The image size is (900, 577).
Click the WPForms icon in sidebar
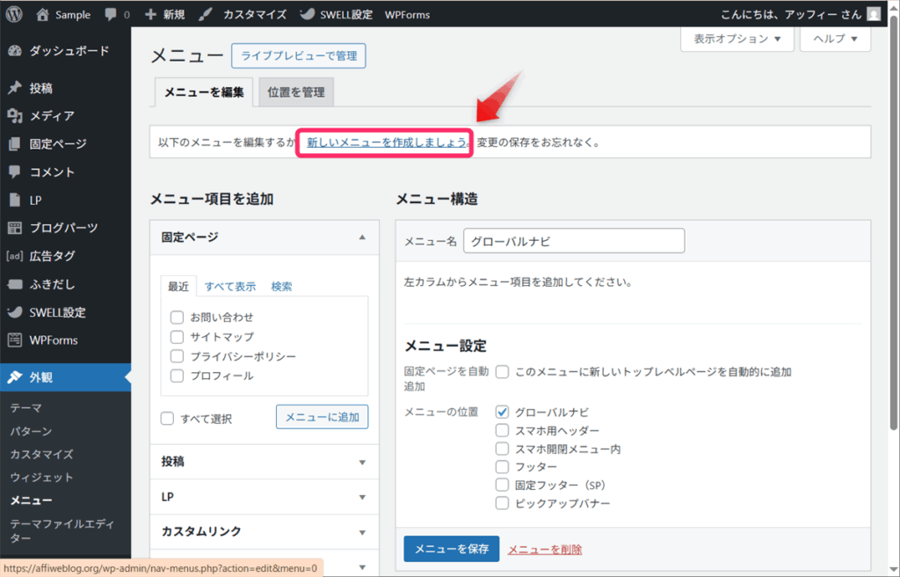click(15, 340)
